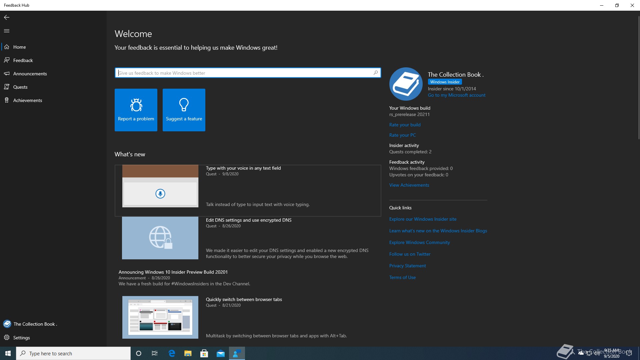
Task: Click the large Collection Book profile picture
Action: pos(406,84)
